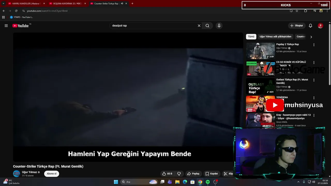Run the search with the magnifier button

coord(207,26)
